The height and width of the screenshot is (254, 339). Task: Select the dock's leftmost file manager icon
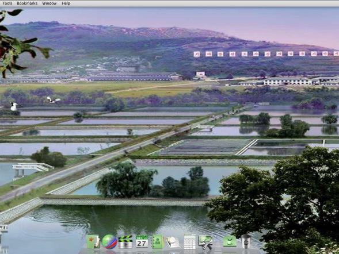[x=93, y=242]
